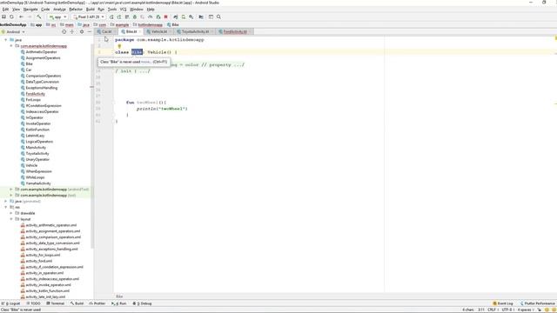This screenshot has height=313, width=557.
Task: Click the Debug app bug icon
Action: click(135, 17)
